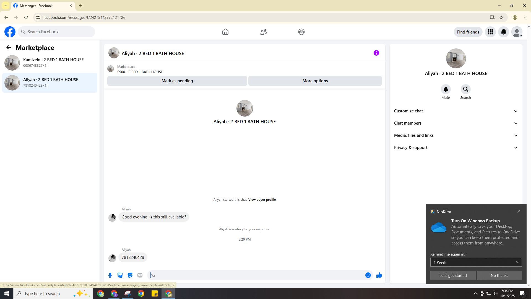This screenshot has width=531, height=299.
Task: Send a thumbs-up like
Action: coord(379,275)
